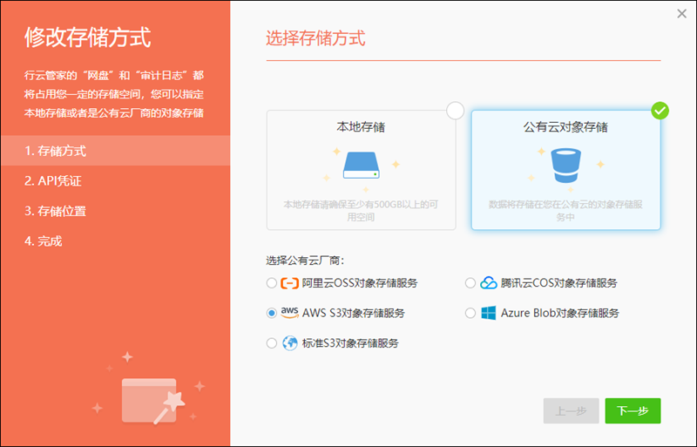The image size is (697, 447).
Task: Select the 标准S3对象存储服务 radio button
Action: pos(271,343)
